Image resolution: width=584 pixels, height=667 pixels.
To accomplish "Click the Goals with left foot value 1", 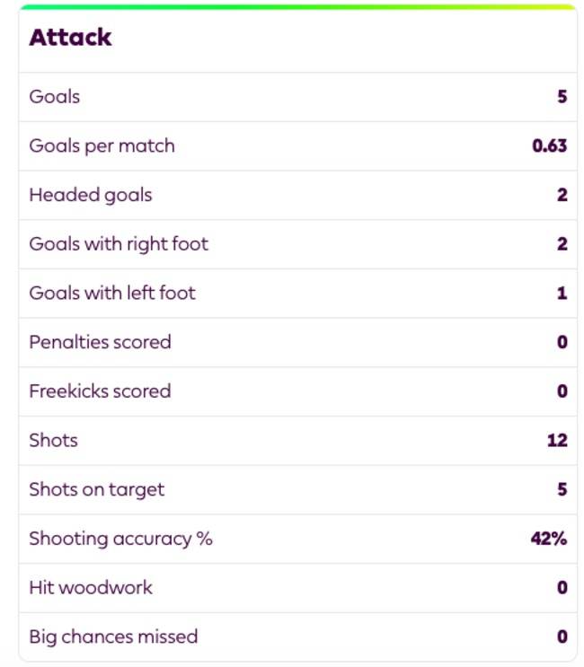I will pos(562,293).
